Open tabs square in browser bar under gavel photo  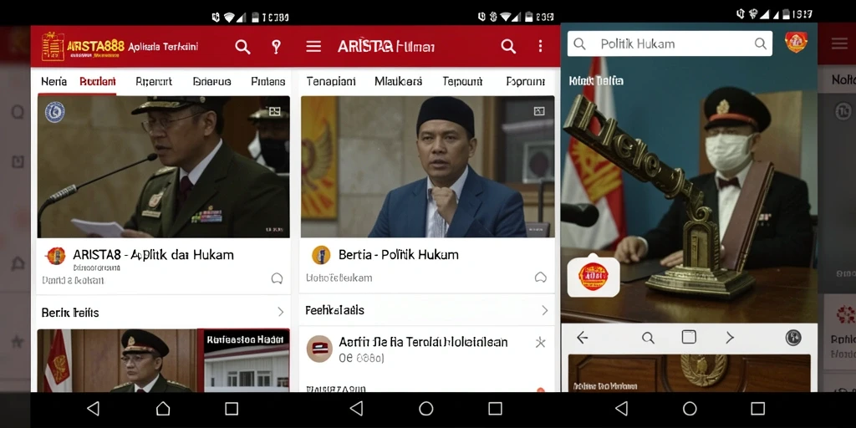689,337
